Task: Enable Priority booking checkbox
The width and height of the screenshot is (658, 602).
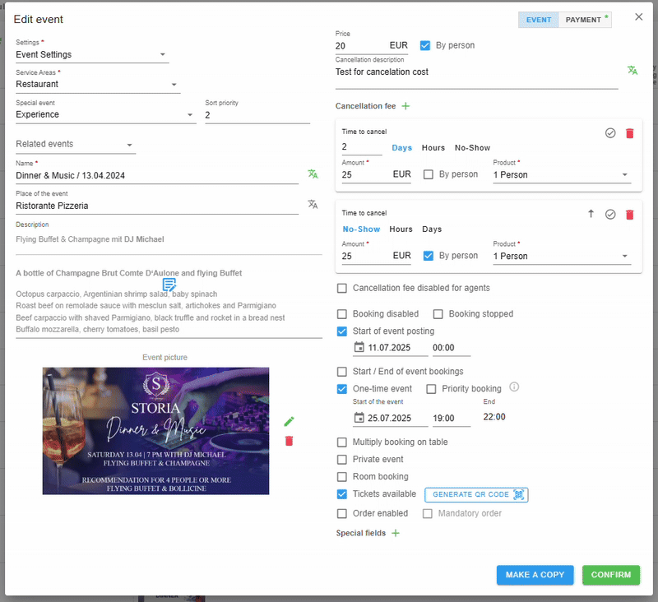Action: [431, 389]
